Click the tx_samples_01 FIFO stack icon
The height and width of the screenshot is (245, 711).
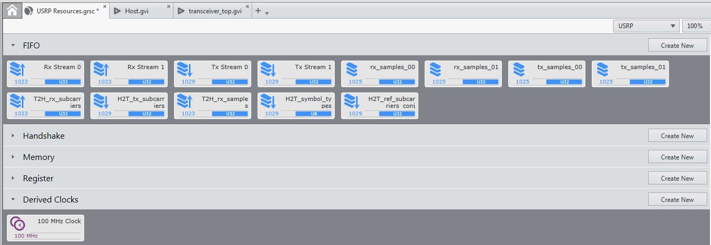coord(602,70)
